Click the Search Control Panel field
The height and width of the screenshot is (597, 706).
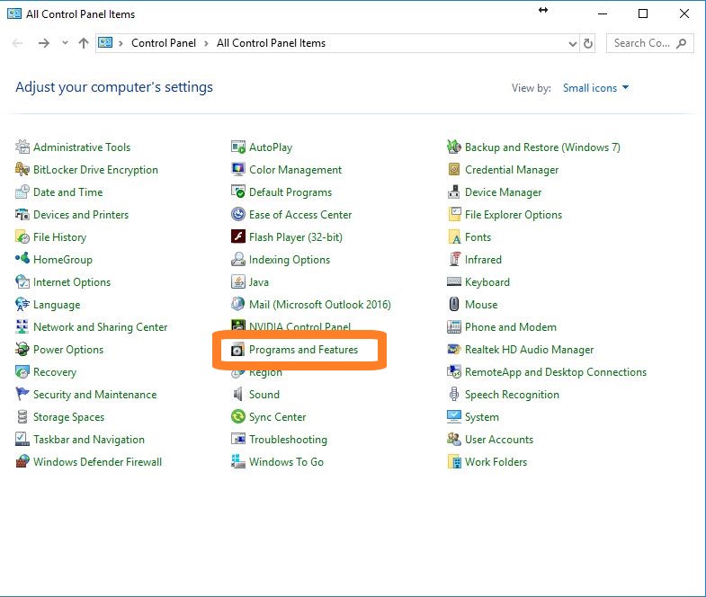coord(649,43)
